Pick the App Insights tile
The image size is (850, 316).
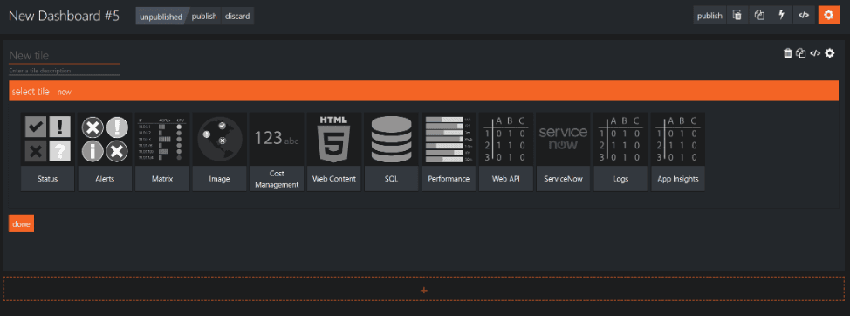click(678, 151)
